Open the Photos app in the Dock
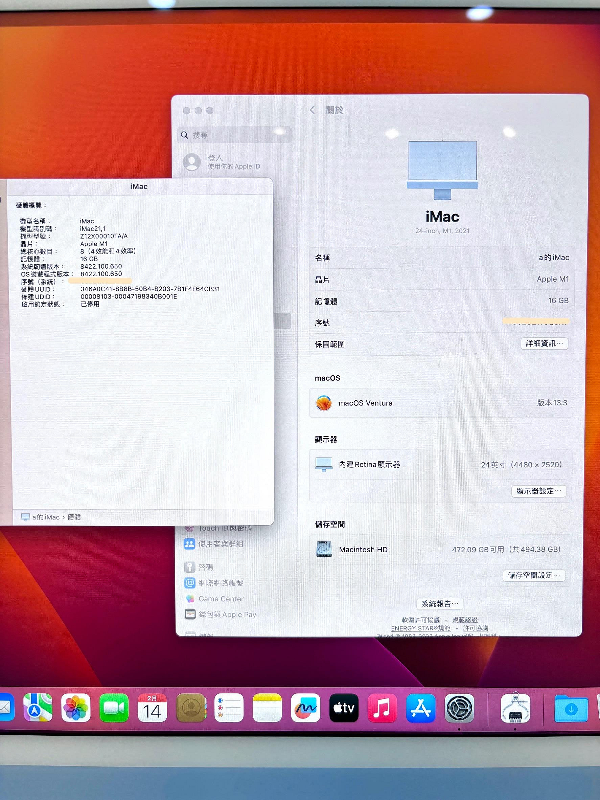 pyautogui.click(x=76, y=708)
